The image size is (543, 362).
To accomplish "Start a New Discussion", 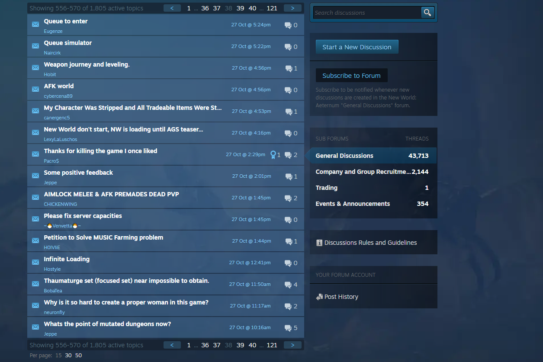I will pos(357,47).
